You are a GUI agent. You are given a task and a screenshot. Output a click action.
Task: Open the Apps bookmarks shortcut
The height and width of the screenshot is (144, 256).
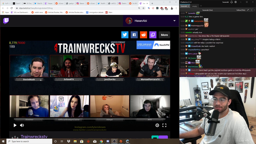click(x=5, y=12)
